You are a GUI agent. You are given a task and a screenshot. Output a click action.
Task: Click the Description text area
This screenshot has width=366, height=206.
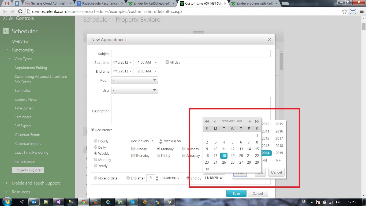[x=191, y=111]
